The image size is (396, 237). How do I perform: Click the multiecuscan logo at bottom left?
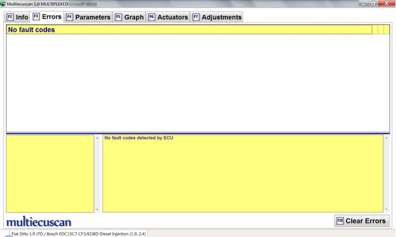pyautogui.click(x=38, y=222)
